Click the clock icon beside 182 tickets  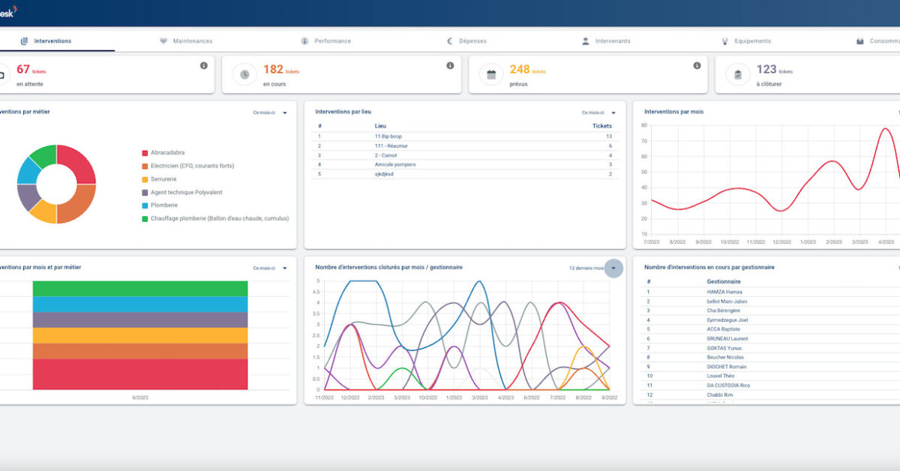(244, 74)
